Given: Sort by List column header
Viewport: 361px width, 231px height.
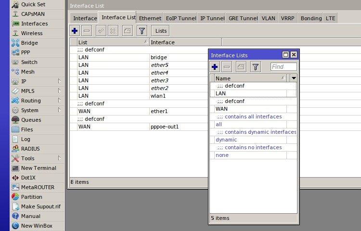Looking at the screenshot, I should click(113, 42).
